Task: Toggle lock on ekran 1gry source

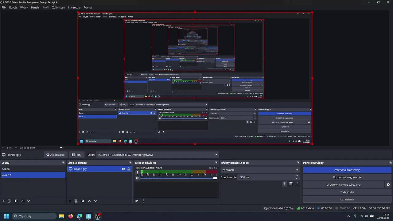Action: coord(129,169)
